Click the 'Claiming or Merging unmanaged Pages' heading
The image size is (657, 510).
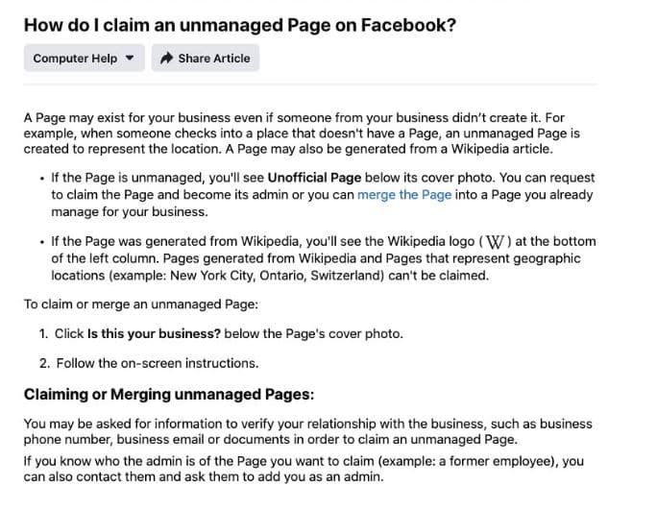click(x=169, y=395)
